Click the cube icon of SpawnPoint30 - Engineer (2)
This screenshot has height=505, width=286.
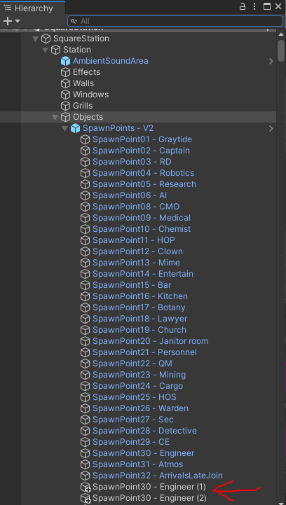click(x=85, y=498)
